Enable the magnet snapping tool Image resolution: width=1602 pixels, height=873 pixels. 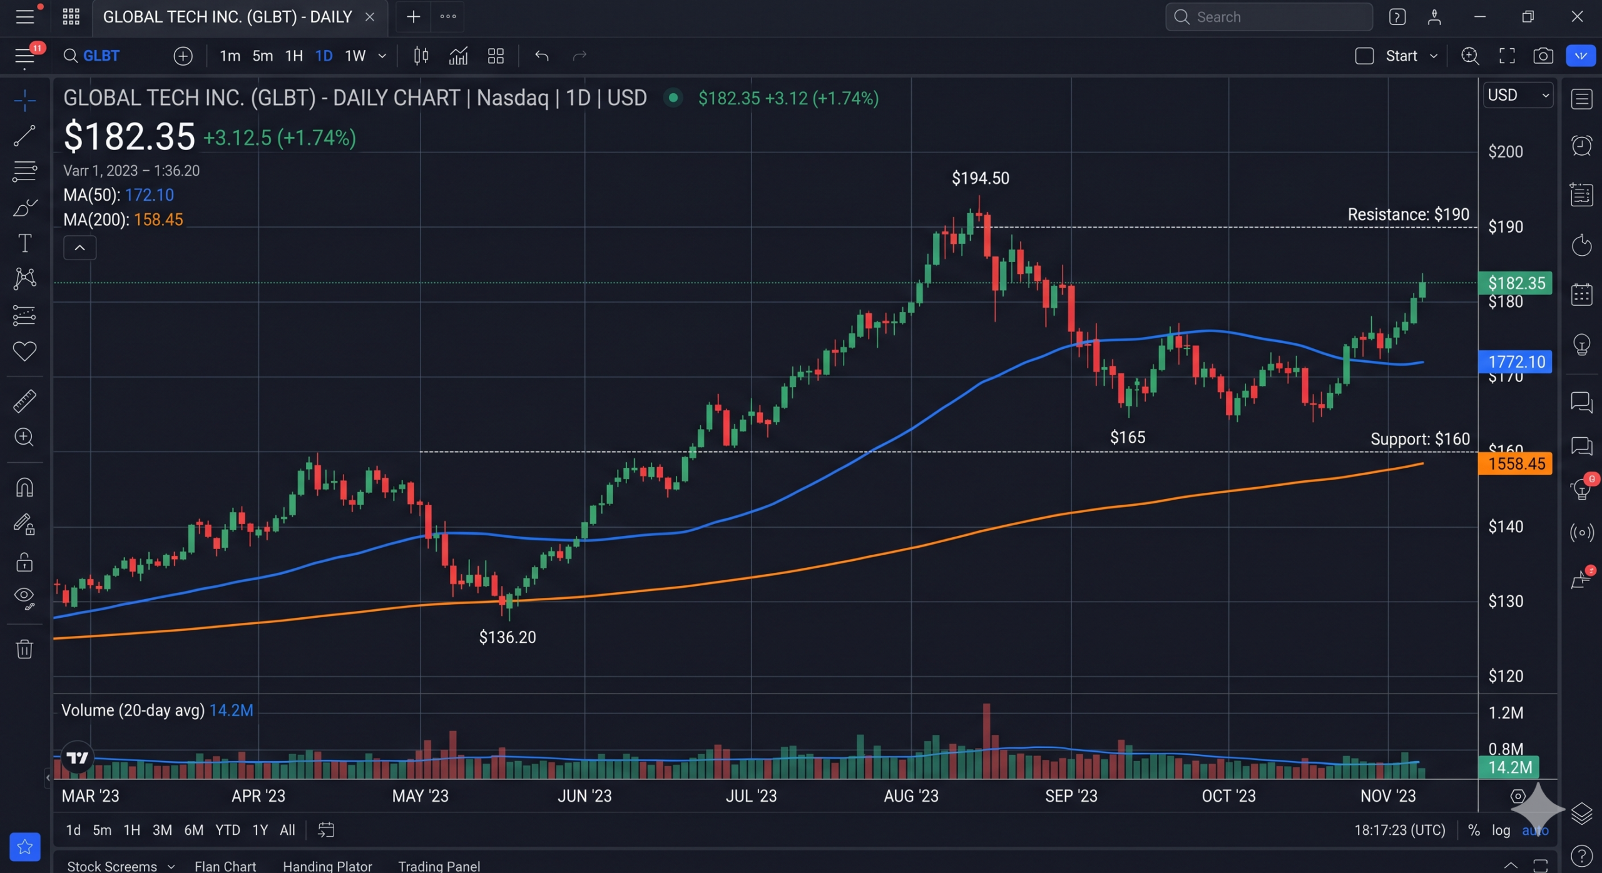click(x=24, y=487)
